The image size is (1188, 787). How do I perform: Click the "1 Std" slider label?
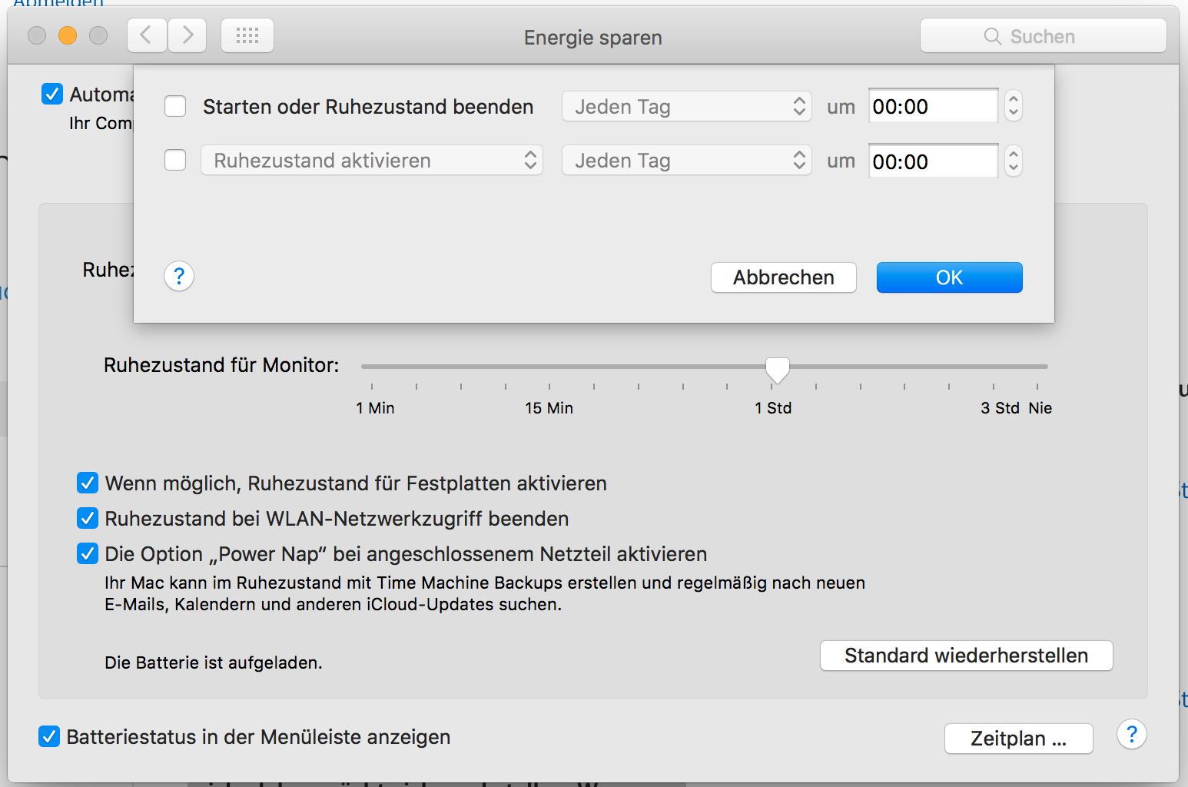773,408
